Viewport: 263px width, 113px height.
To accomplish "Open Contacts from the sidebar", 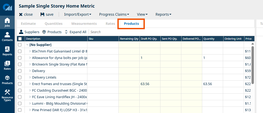I will [x=7, y=37].
